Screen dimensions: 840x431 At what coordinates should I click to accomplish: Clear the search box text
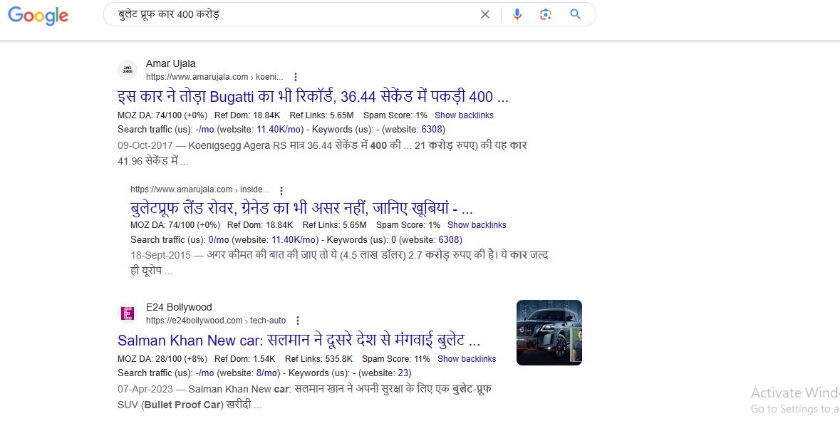click(x=485, y=14)
